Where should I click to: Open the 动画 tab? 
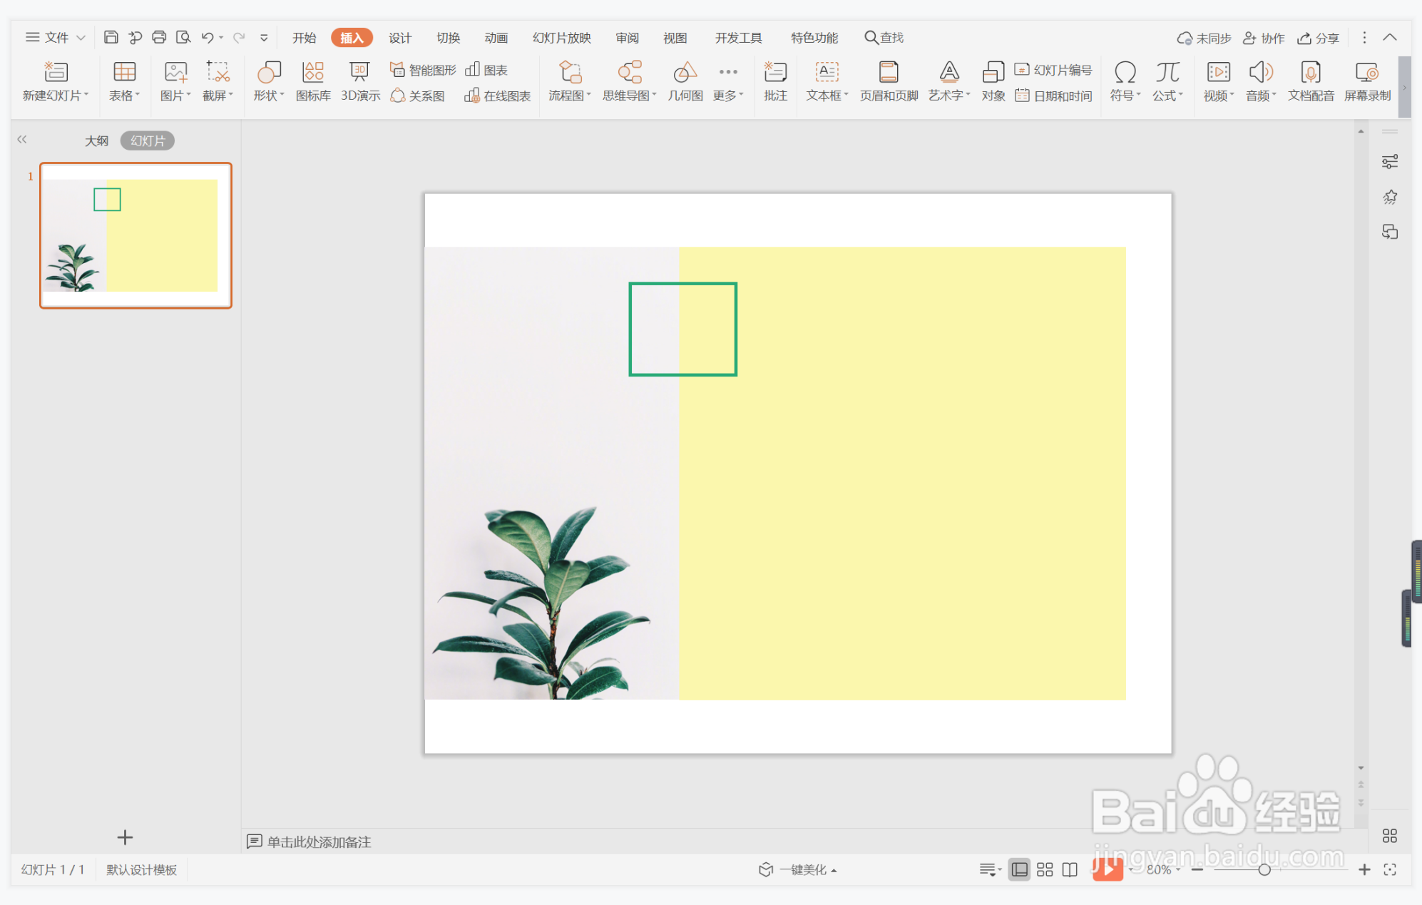496,38
